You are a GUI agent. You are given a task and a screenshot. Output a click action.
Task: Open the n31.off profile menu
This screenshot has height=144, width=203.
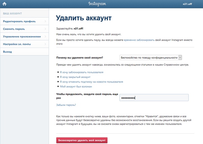click(x=187, y=4)
